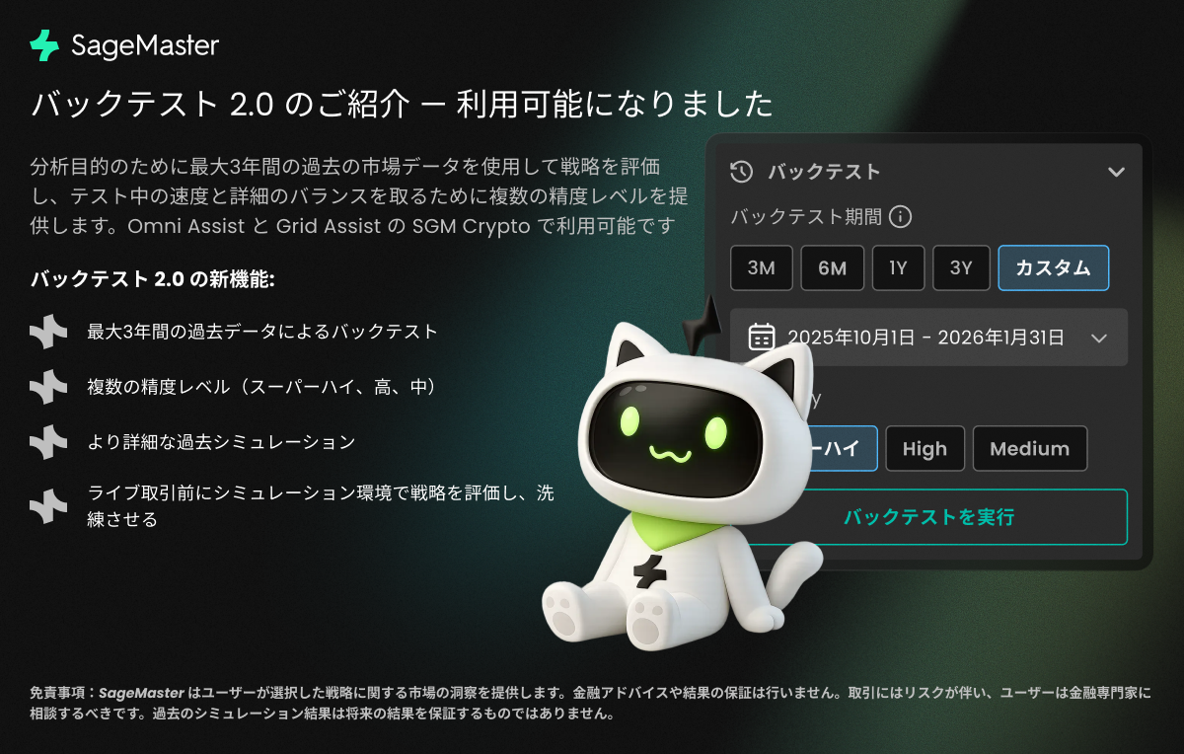Choose the 3Y period option
The height and width of the screenshot is (754, 1184).
[961, 268]
